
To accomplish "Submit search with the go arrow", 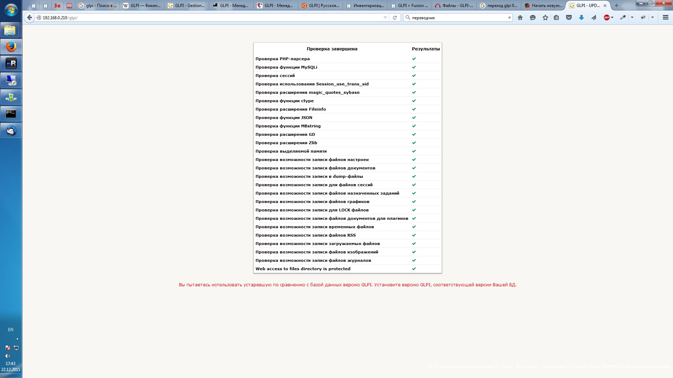I will pos(509,17).
